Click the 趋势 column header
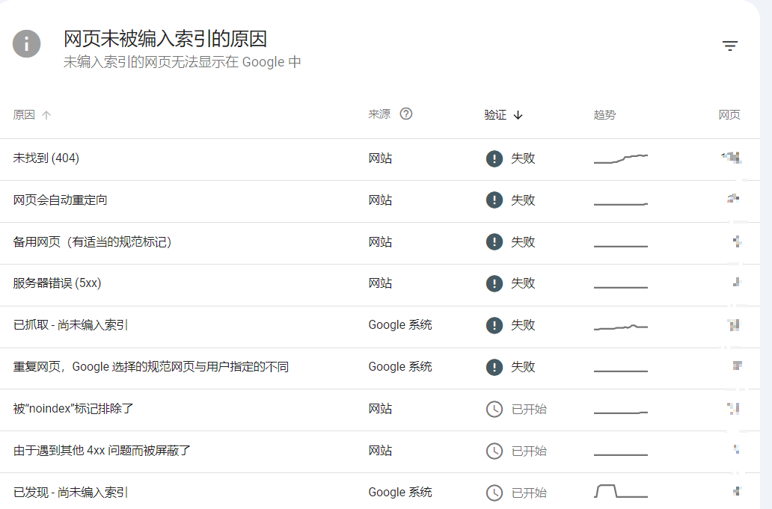Image resolution: width=772 pixels, height=509 pixels. coord(604,115)
